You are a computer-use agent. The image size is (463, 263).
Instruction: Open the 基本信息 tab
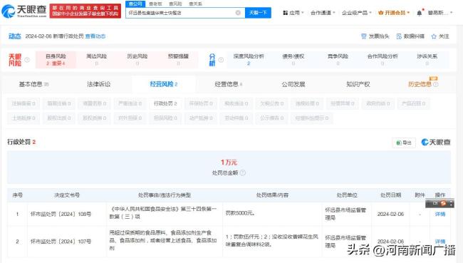pos(33,84)
